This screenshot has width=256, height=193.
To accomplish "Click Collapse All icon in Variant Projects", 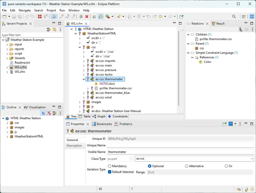I will (48, 30).
